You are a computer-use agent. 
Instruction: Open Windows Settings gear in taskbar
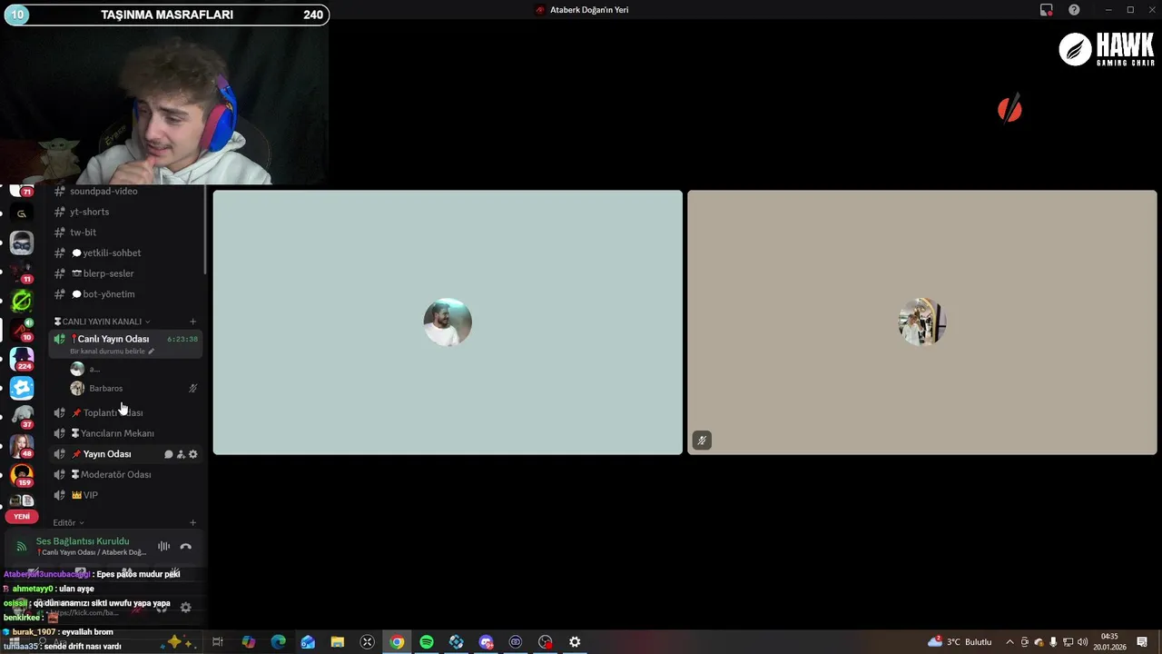[x=575, y=642]
